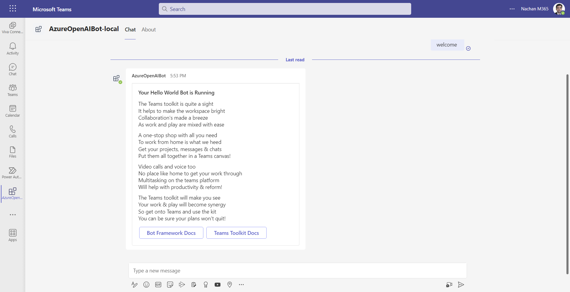The width and height of the screenshot is (570, 292).
Task: Open Calls from the left rail
Action: coord(12,132)
